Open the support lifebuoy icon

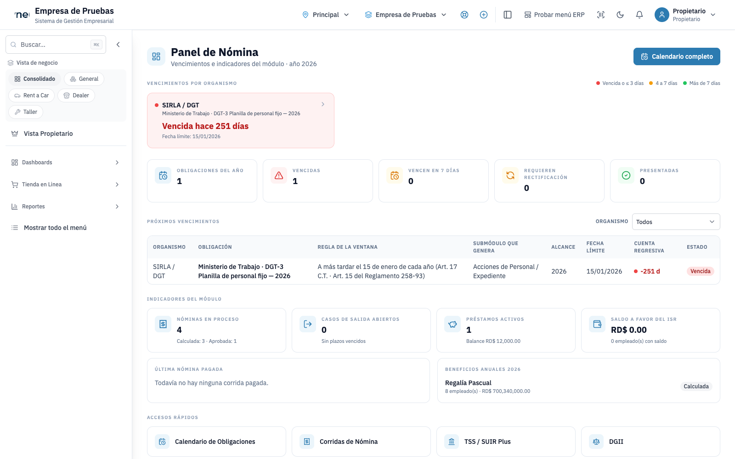464,15
